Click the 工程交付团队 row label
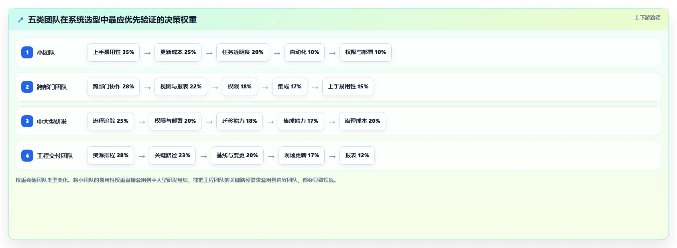The height and width of the screenshot is (248, 677). tap(55, 156)
